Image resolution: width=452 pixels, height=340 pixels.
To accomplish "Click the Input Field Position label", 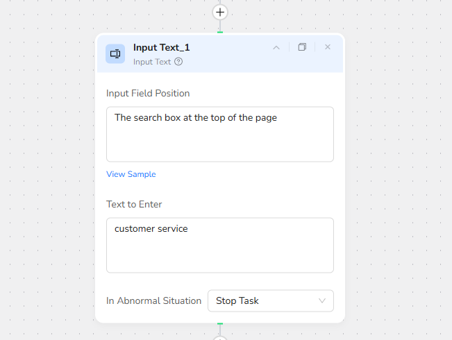I will click(148, 93).
